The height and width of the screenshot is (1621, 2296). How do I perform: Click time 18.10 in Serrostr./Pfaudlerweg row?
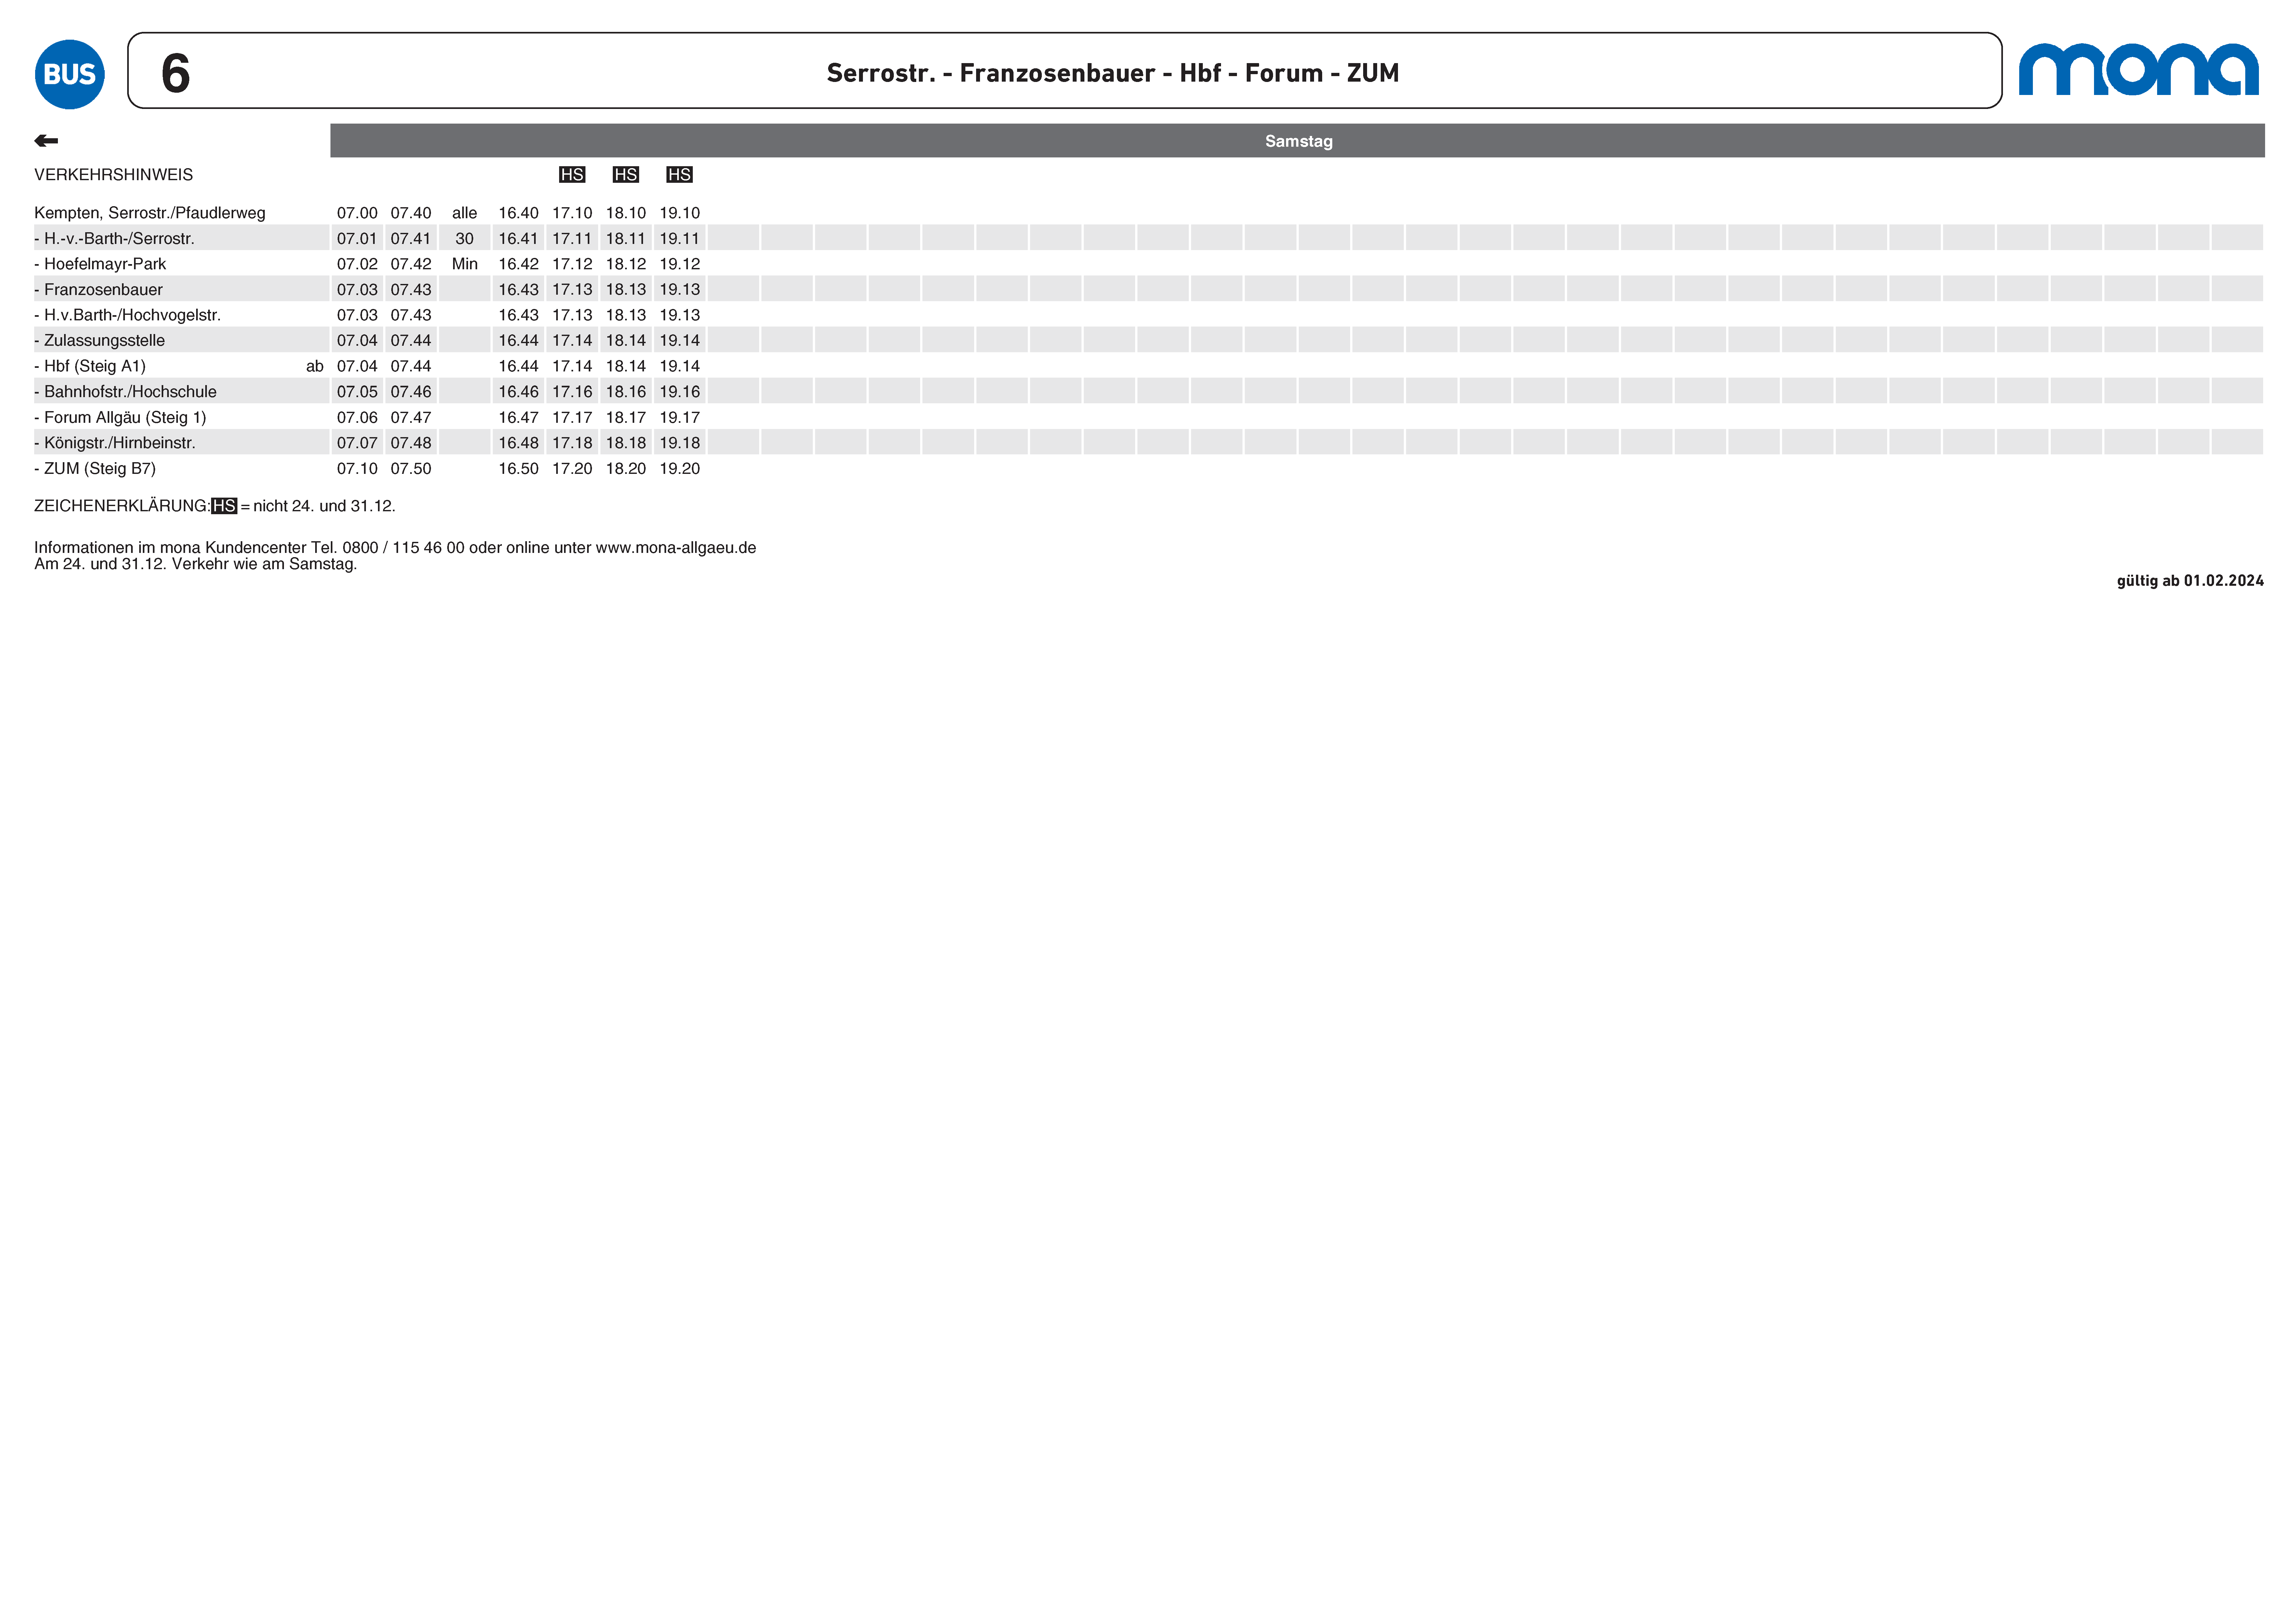point(626,213)
